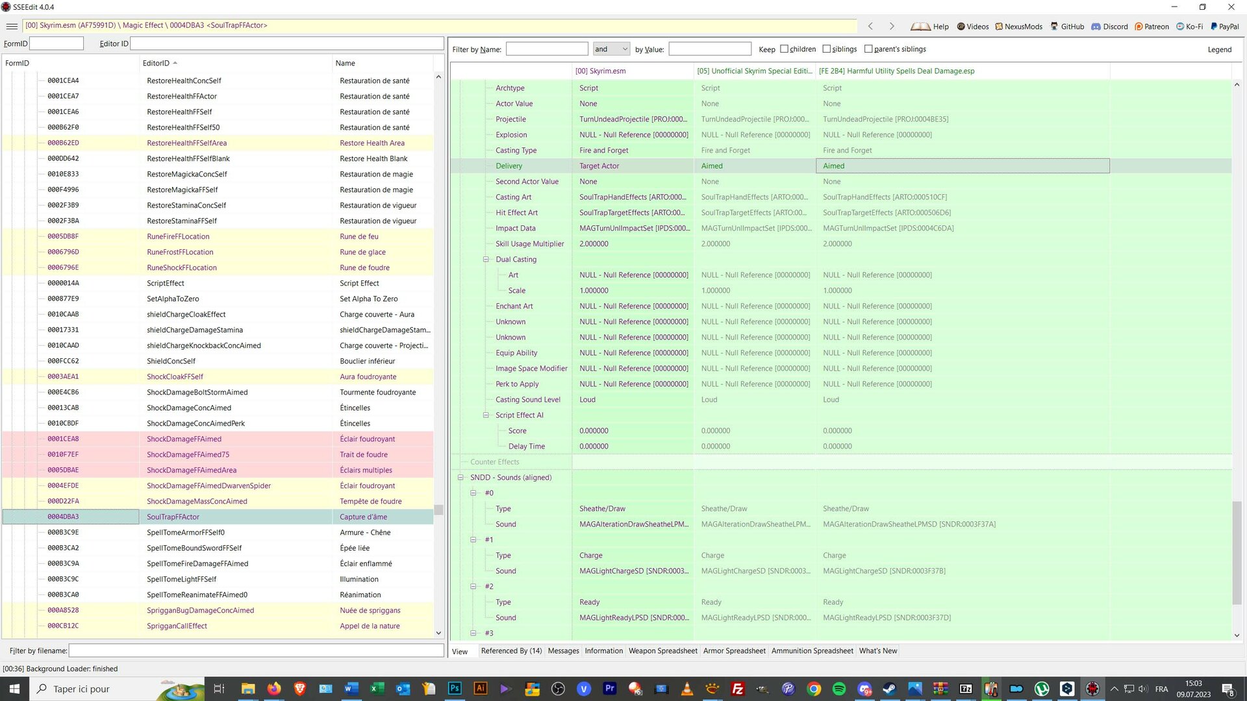
Task: Collapse the sound entry #2 node
Action: tap(473, 586)
